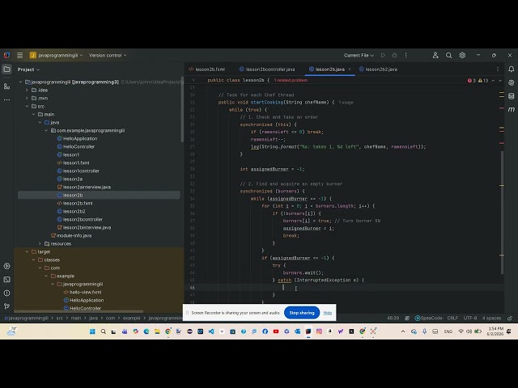Click the '1 related problem' hint
The height and width of the screenshot is (388, 518).
(x=291, y=80)
